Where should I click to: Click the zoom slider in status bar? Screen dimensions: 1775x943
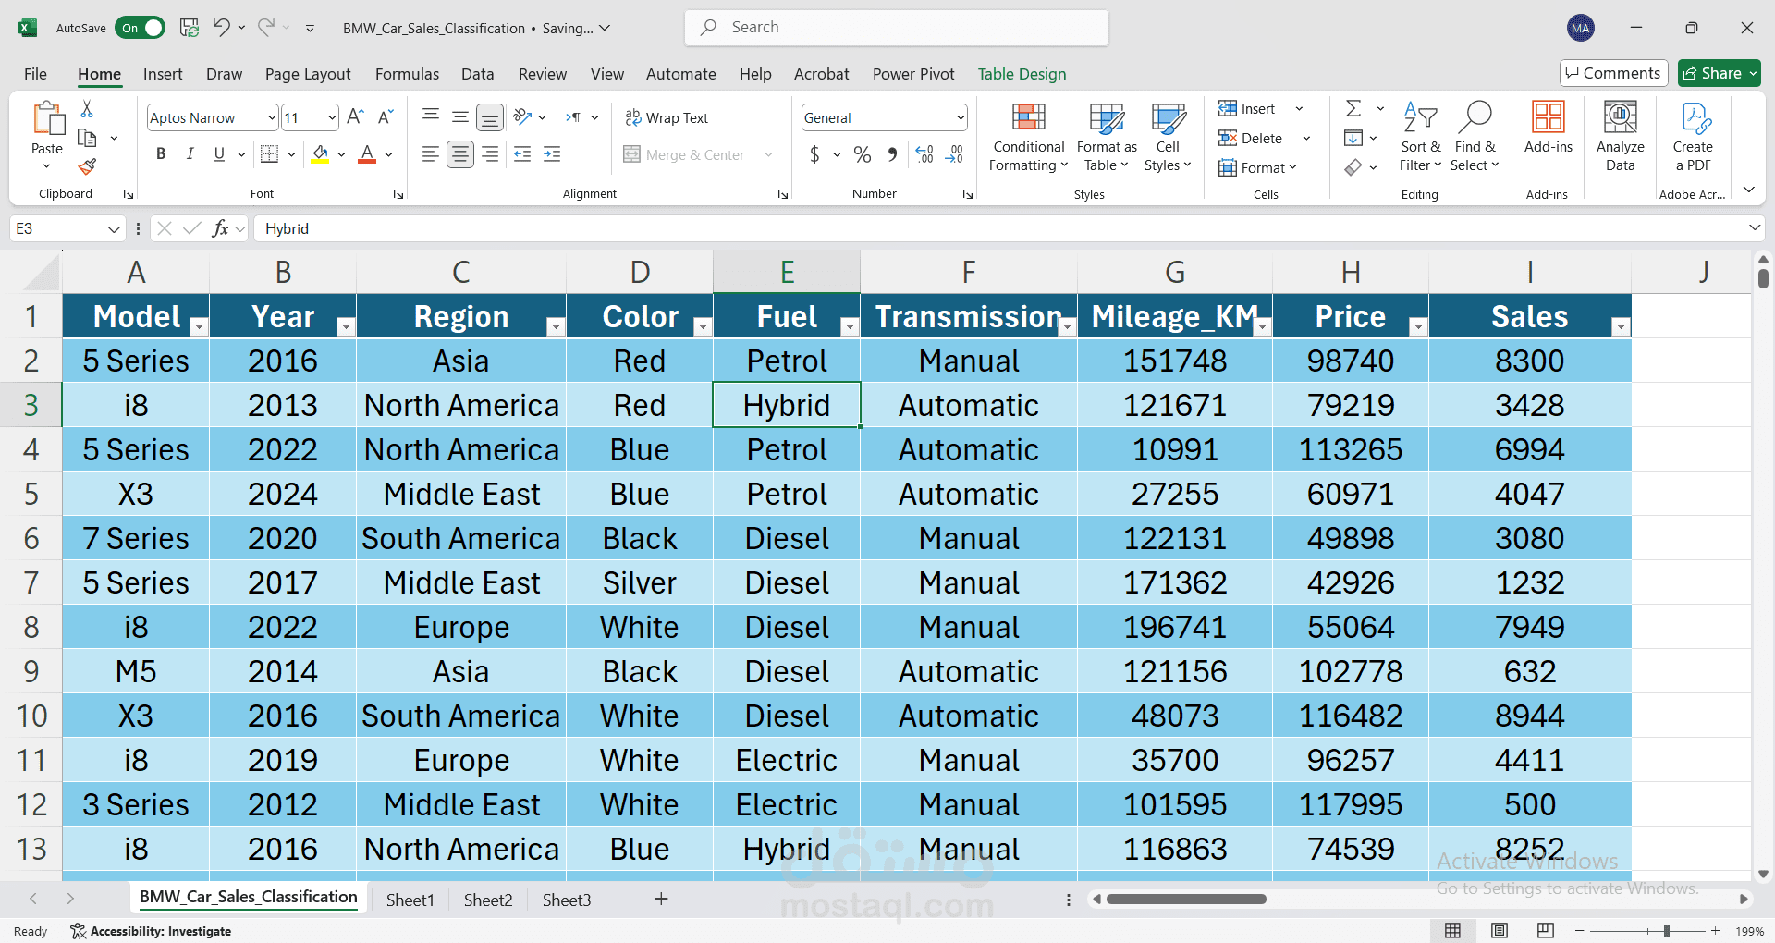[1666, 931]
